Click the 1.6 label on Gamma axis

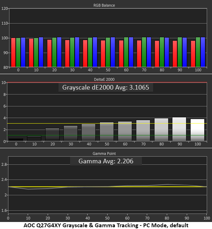click(x=4, y=210)
